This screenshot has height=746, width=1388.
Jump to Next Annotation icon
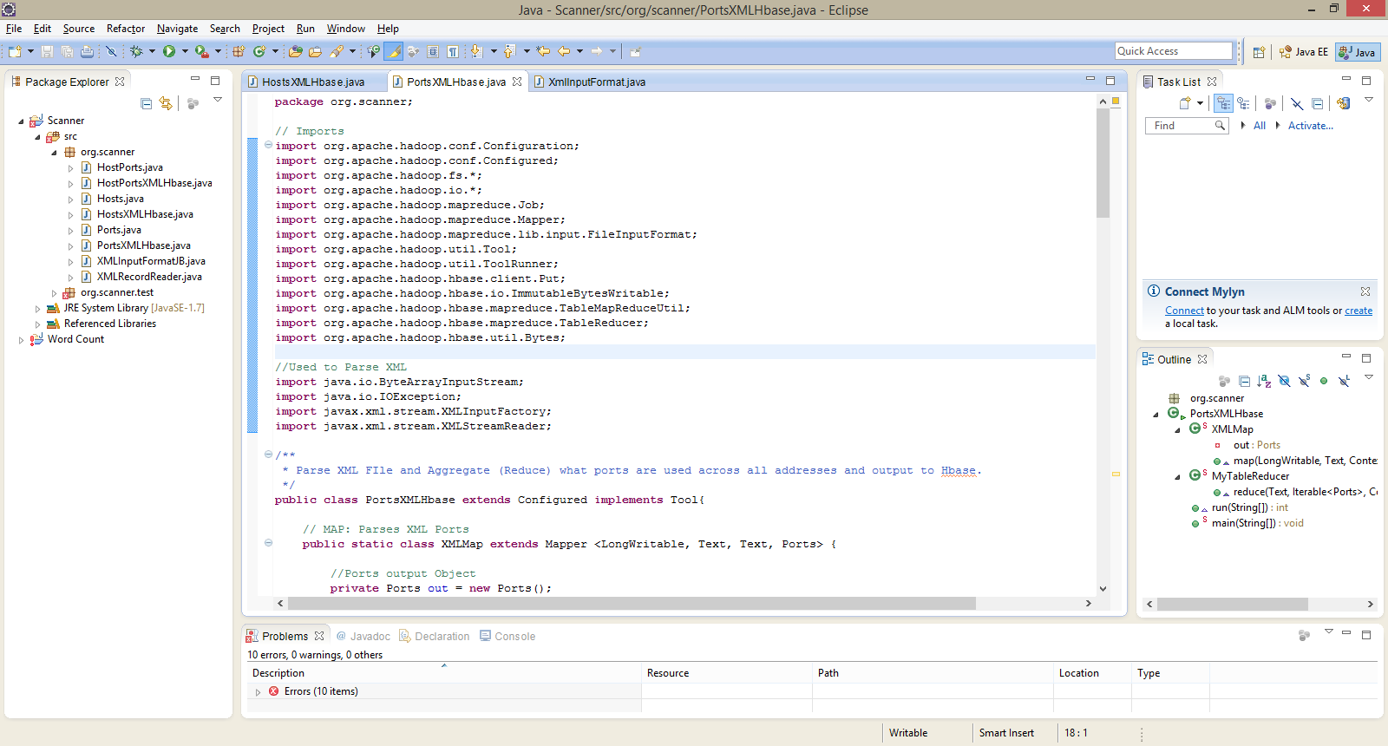[476, 51]
